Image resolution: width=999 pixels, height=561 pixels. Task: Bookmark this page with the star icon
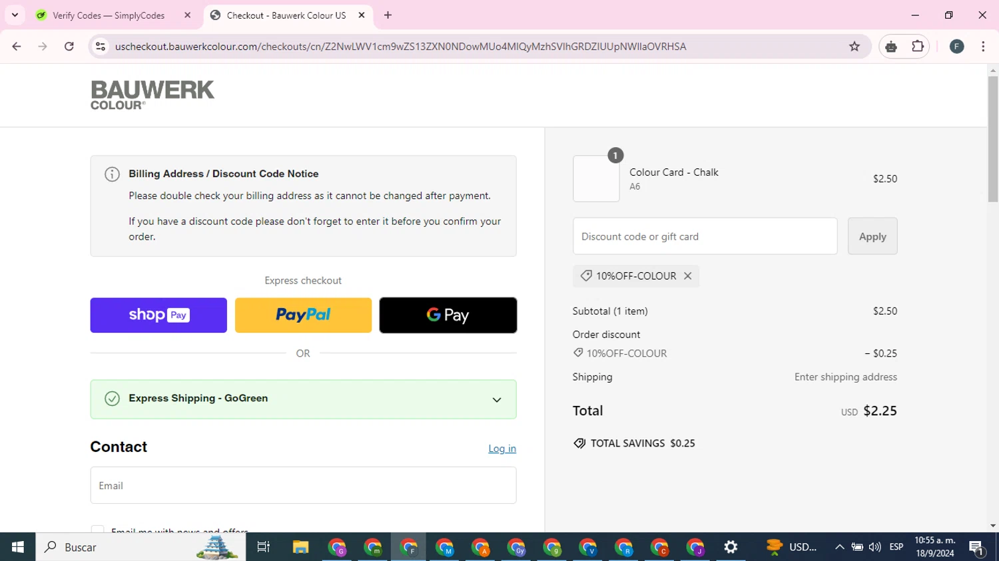click(x=854, y=47)
